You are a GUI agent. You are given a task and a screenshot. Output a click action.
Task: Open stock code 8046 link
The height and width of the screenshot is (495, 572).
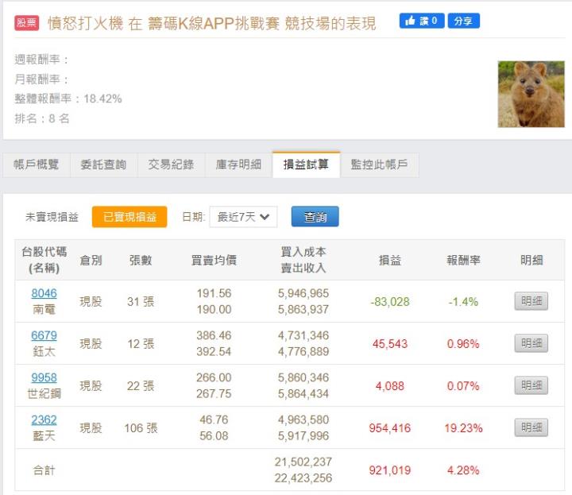(44, 293)
